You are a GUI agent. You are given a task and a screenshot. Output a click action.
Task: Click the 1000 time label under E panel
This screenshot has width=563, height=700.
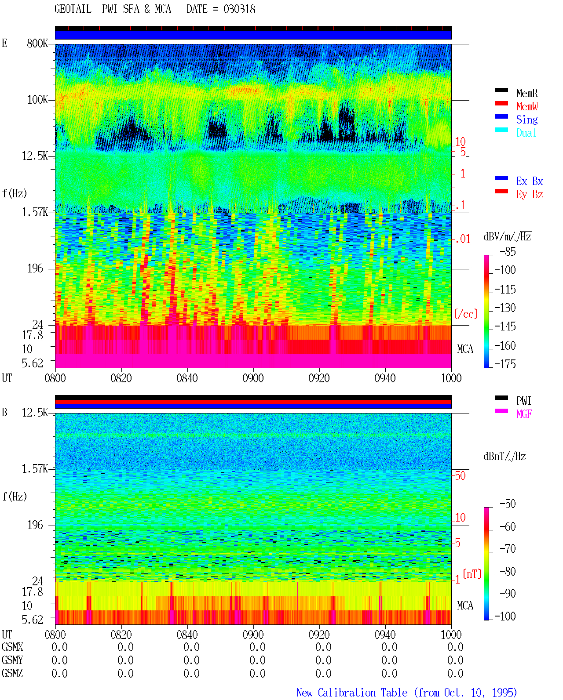click(x=451, y=378)
